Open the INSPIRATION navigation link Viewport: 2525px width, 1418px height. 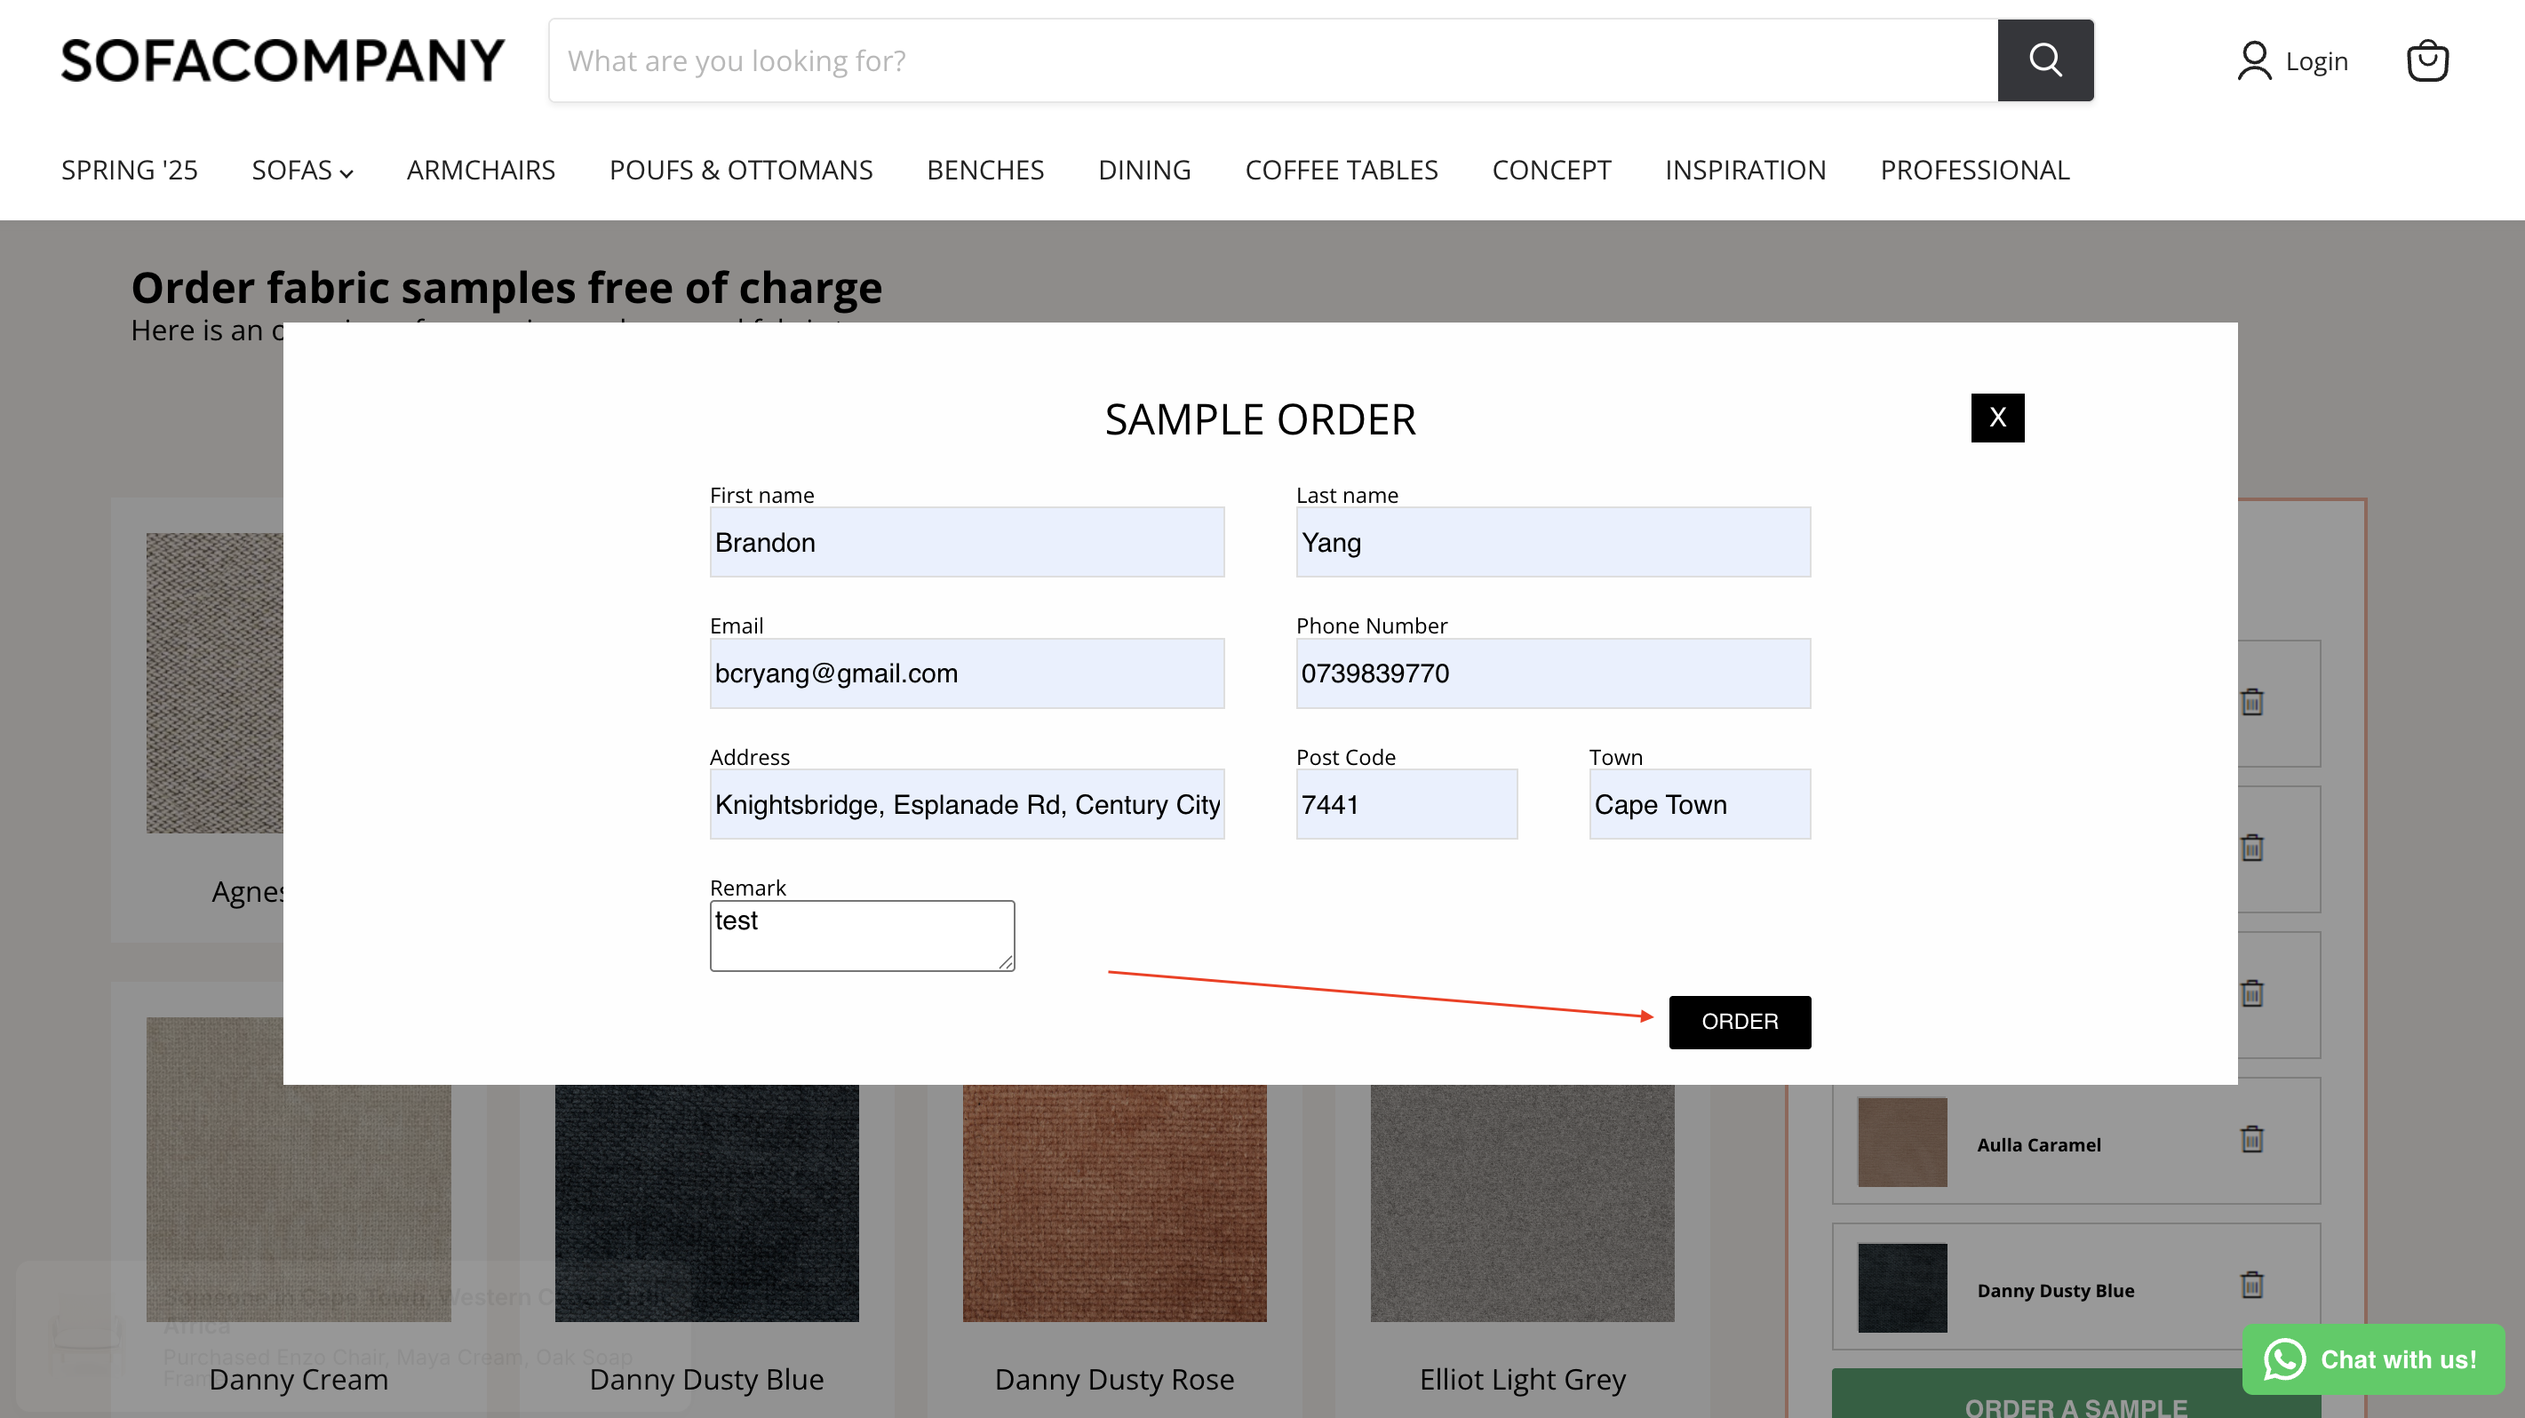(x=1745, y=171)
